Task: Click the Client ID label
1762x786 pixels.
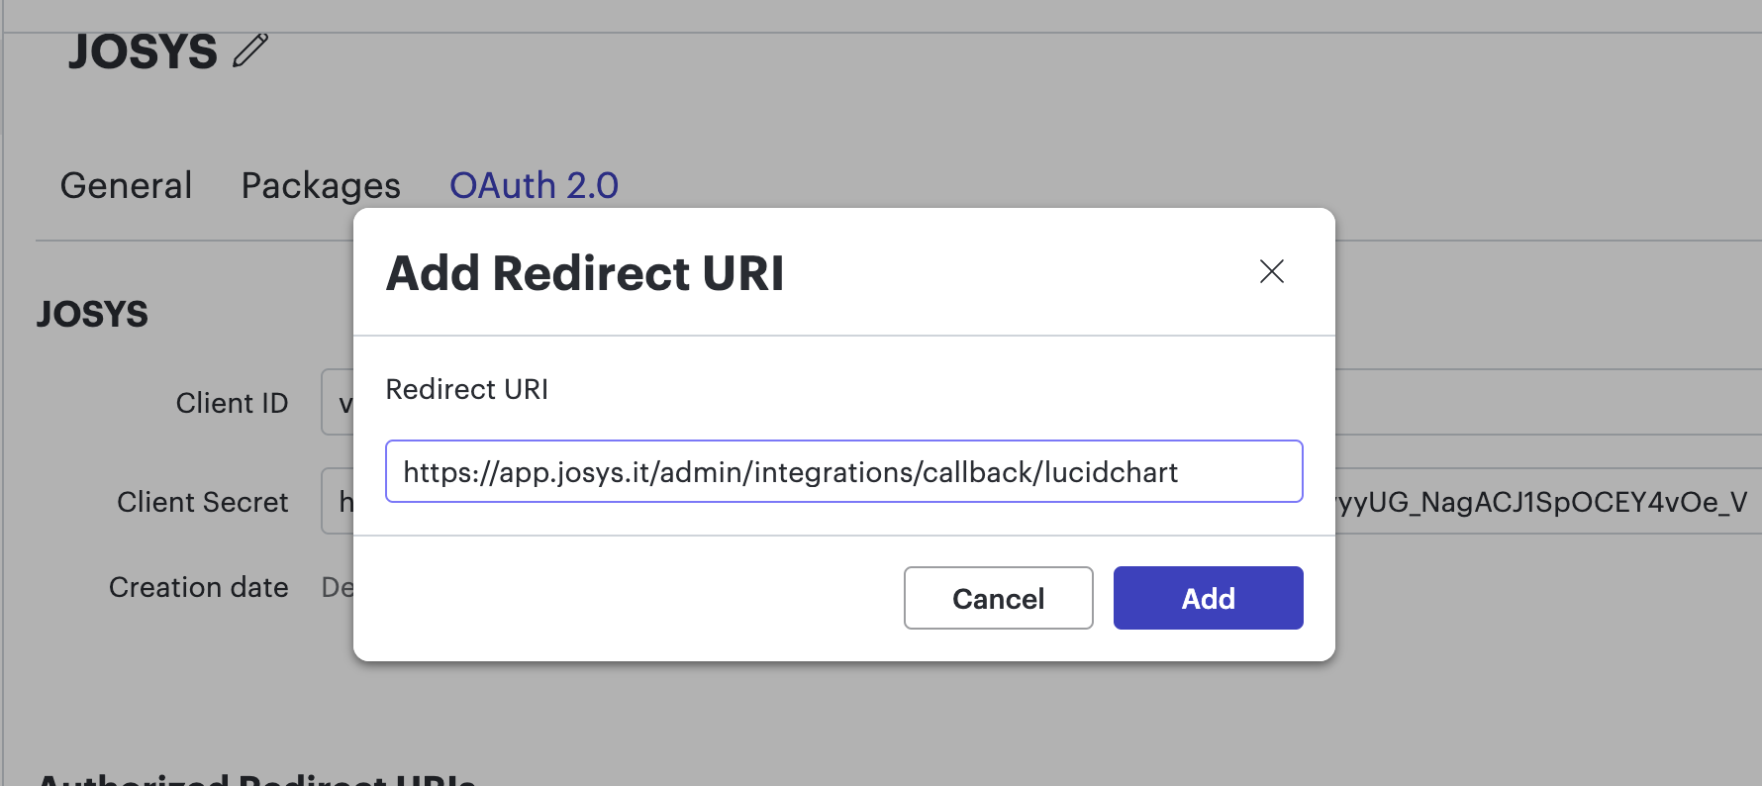Action: click(x=232, y=403)
